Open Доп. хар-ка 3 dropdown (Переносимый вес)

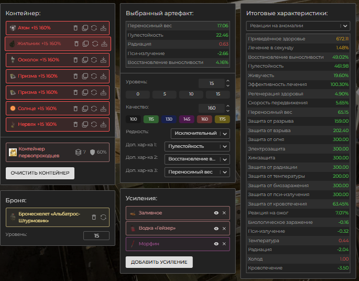(197, 172)
